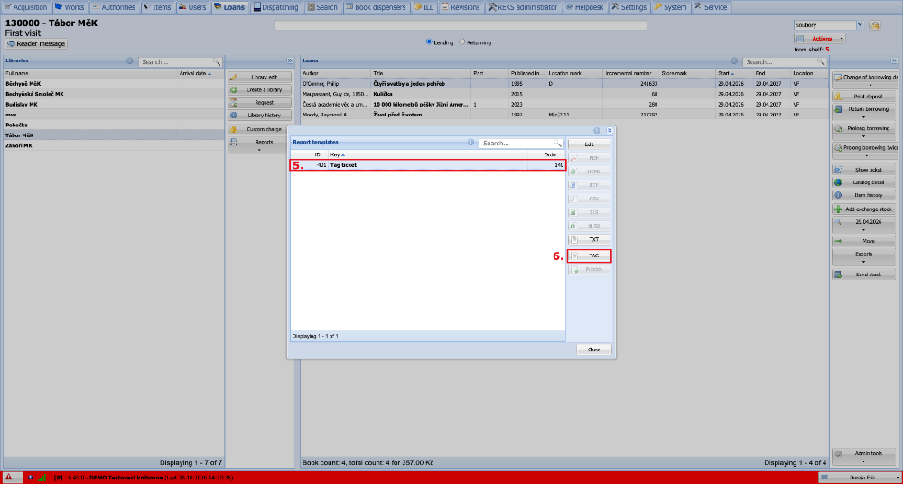Viewport: 903px width, 484px height.
Task: Open the REKS administrator tab
Action: (523, 7)
